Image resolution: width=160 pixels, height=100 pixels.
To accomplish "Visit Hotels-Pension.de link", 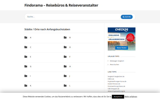I will [114, 84].
